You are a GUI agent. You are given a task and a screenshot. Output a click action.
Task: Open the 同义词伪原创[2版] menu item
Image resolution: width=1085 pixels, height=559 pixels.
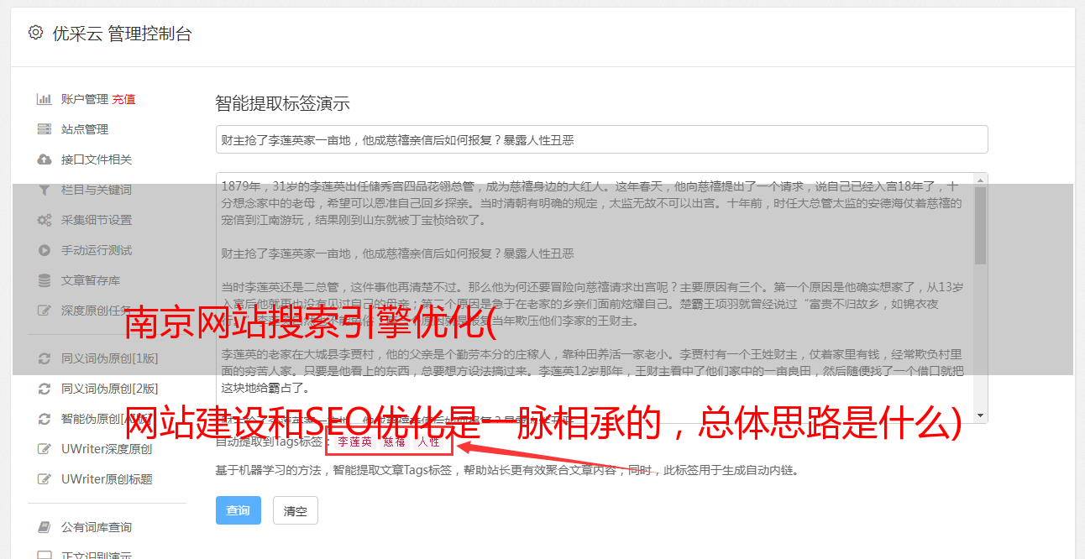109,389
